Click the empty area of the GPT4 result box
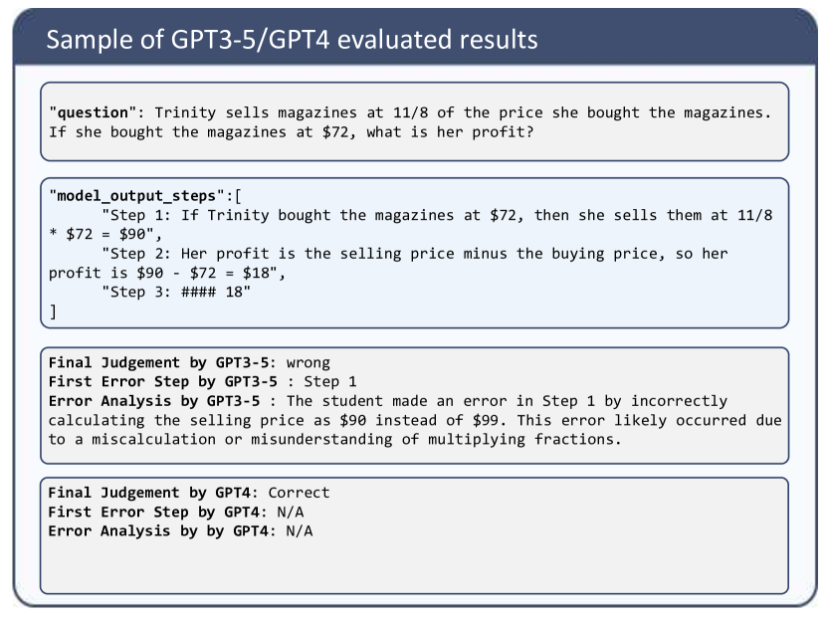Image resolution: width=826 pixels, height=620 pixels. point(414,567)
